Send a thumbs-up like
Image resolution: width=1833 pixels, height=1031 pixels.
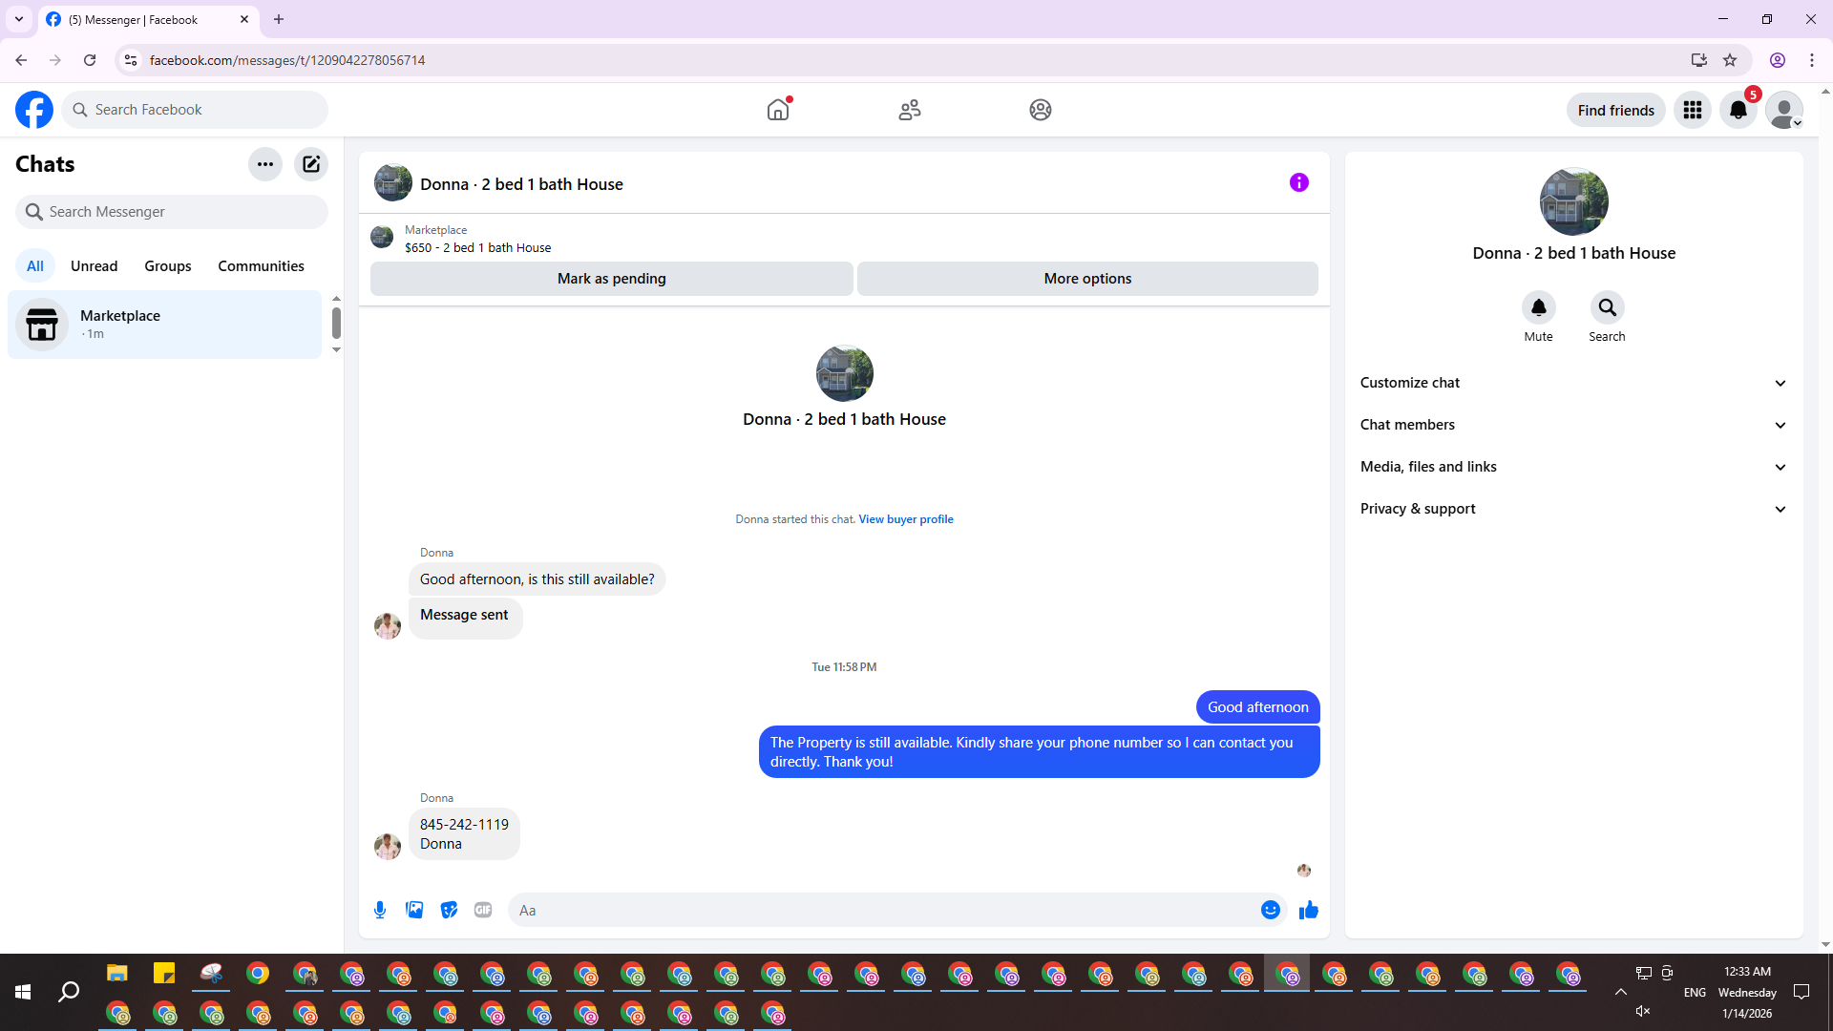click(x=1308, y=910)
